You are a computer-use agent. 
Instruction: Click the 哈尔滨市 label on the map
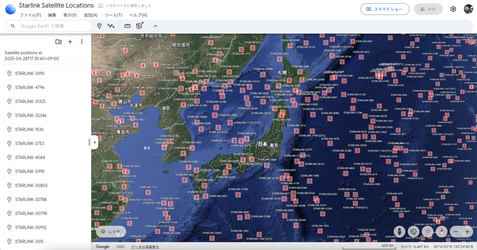[181, 45]
